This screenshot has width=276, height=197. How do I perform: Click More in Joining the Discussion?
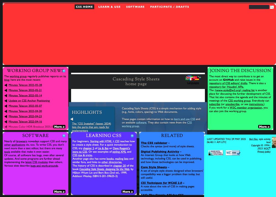point(264,127)
